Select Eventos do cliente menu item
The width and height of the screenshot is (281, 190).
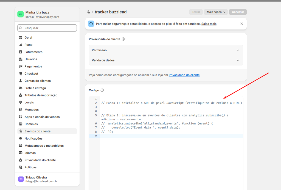point(47,131)
